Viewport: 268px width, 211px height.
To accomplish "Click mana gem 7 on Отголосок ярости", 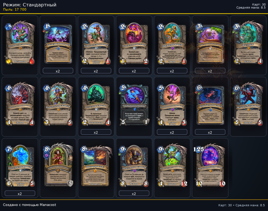I will (8, 149).
